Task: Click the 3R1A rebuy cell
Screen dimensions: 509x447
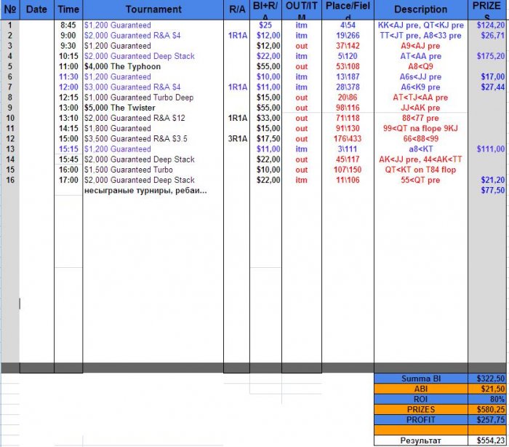Action: coord(237,139)
